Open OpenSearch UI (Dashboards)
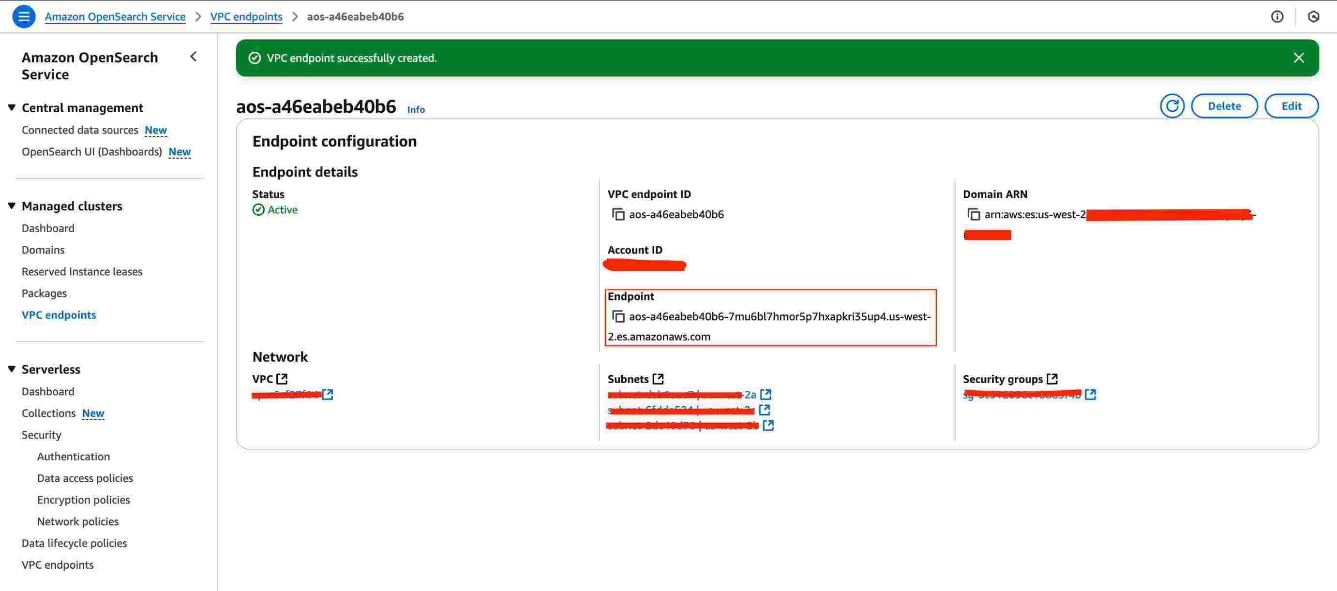1337x591 pixels. (92, 151)
